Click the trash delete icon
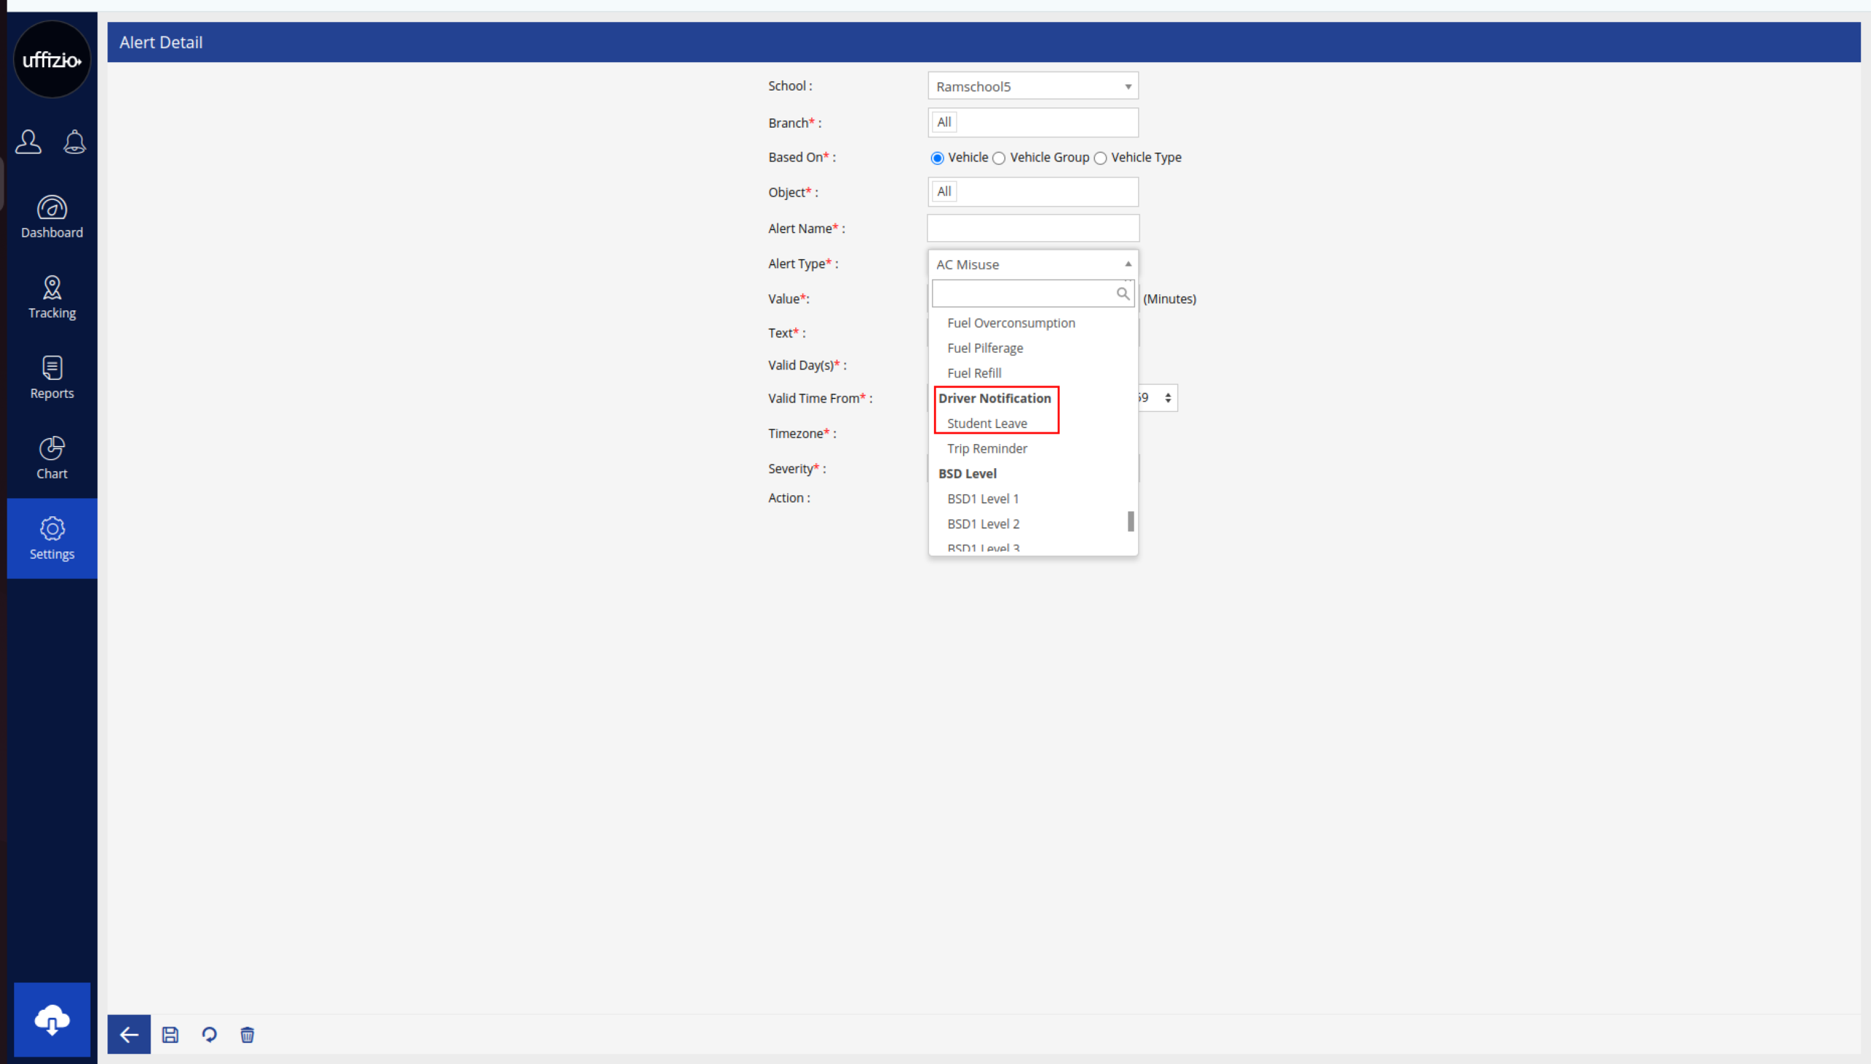 coord(247,1035)
